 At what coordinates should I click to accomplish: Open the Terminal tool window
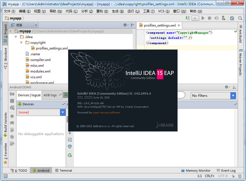pos(64,171)
